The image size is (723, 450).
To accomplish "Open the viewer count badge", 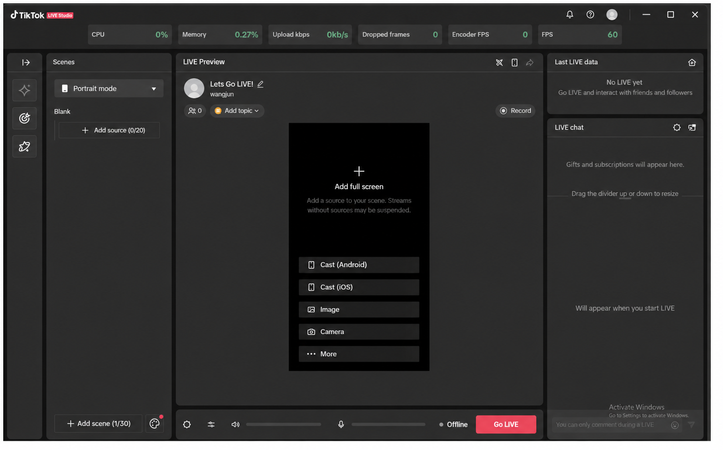I will [195, 111].
